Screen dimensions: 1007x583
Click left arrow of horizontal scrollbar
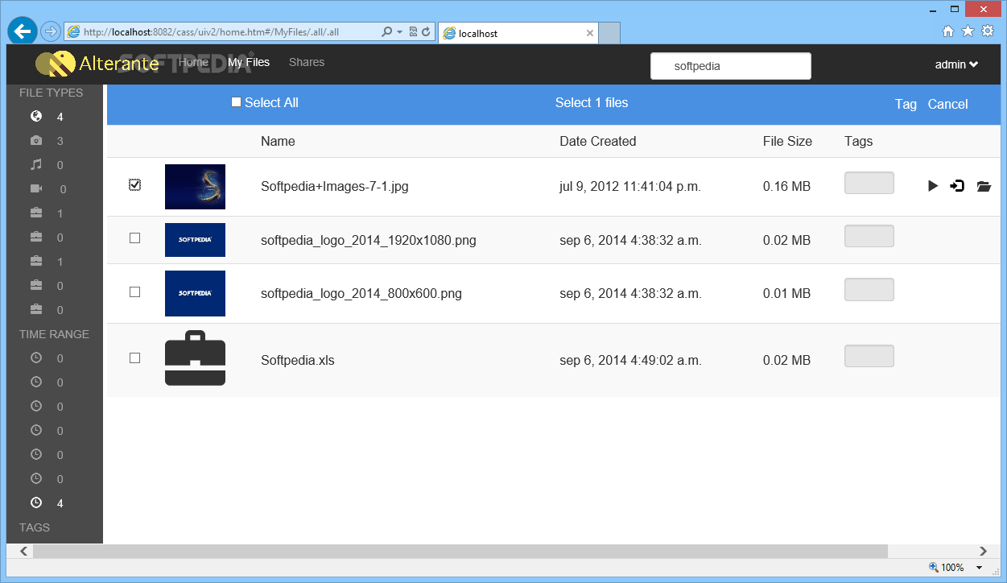click(23, 551)
